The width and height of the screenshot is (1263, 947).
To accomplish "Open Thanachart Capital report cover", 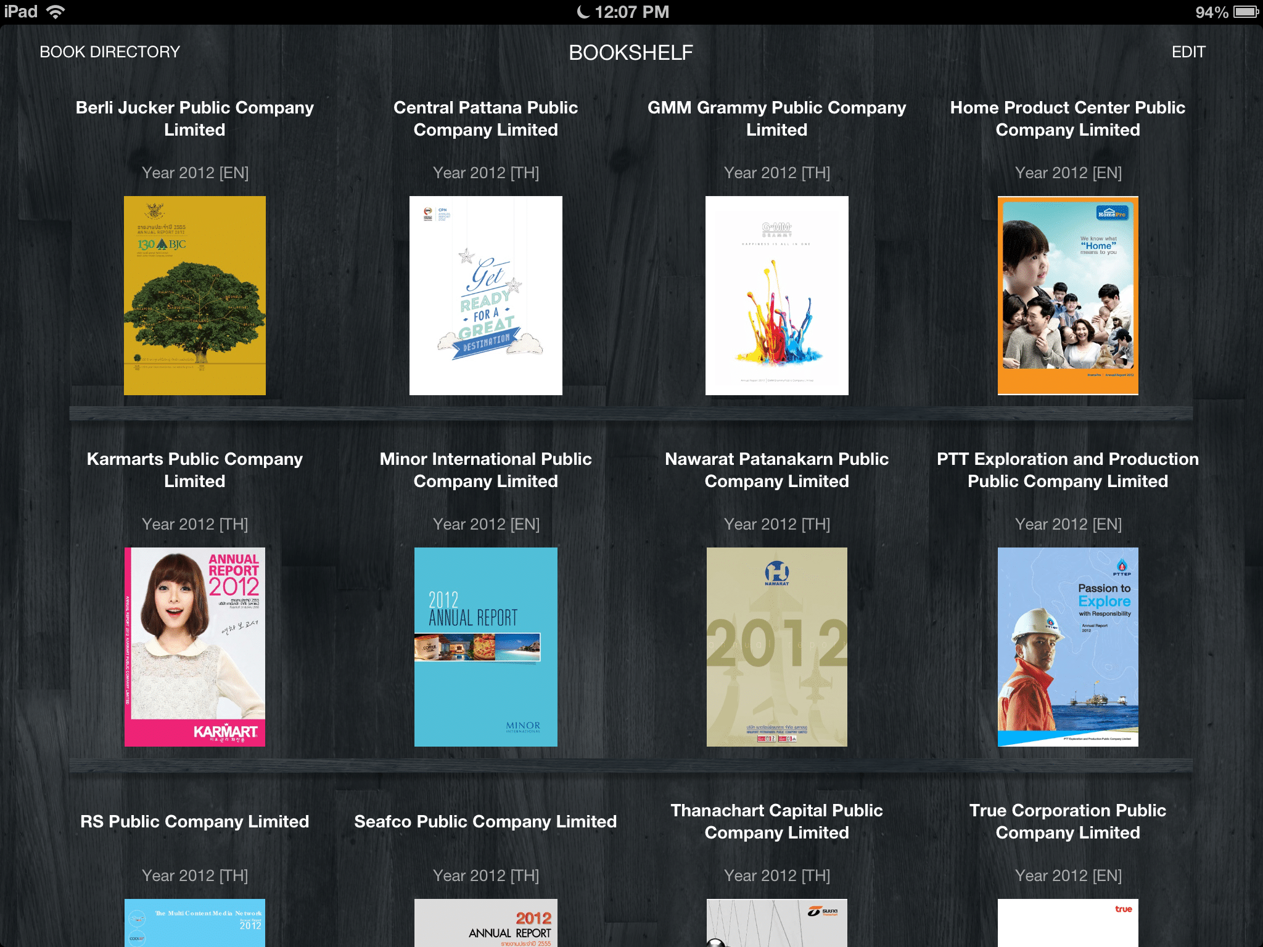I will [x=777, y=923].
